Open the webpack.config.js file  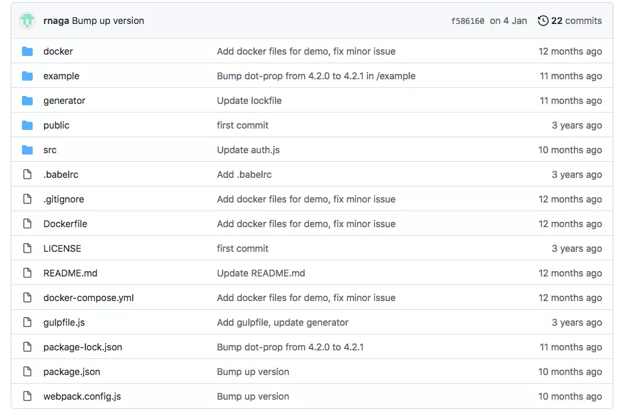click(82, 396)
